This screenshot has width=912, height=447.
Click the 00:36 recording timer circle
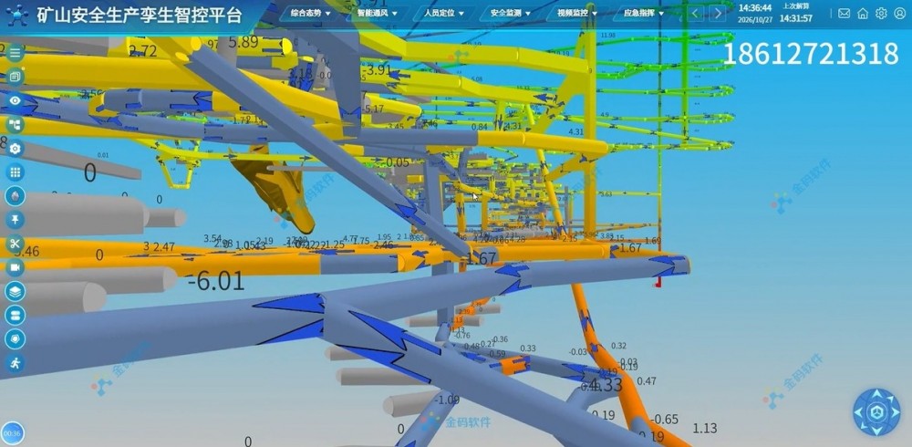coord(12,433)
